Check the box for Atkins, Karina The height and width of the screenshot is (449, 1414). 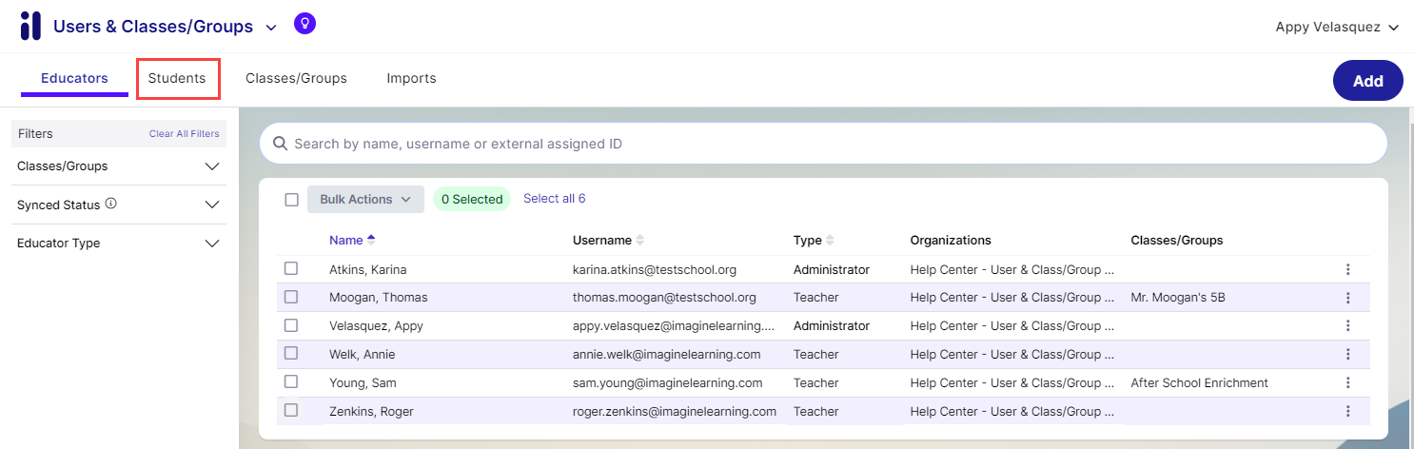click(291, 268)
